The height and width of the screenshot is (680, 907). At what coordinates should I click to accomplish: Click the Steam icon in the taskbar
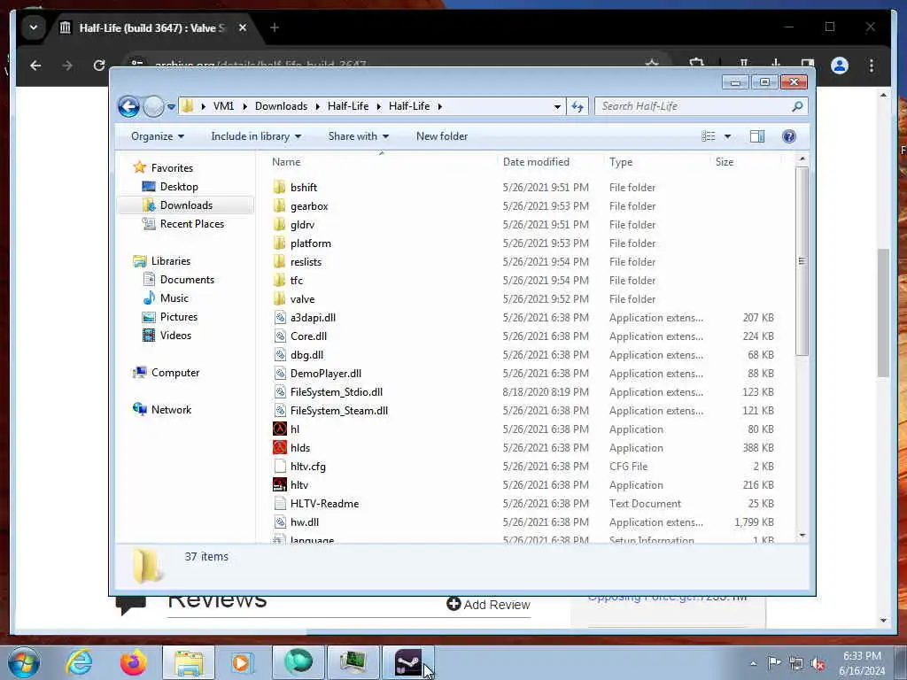[x=408, y=662]
